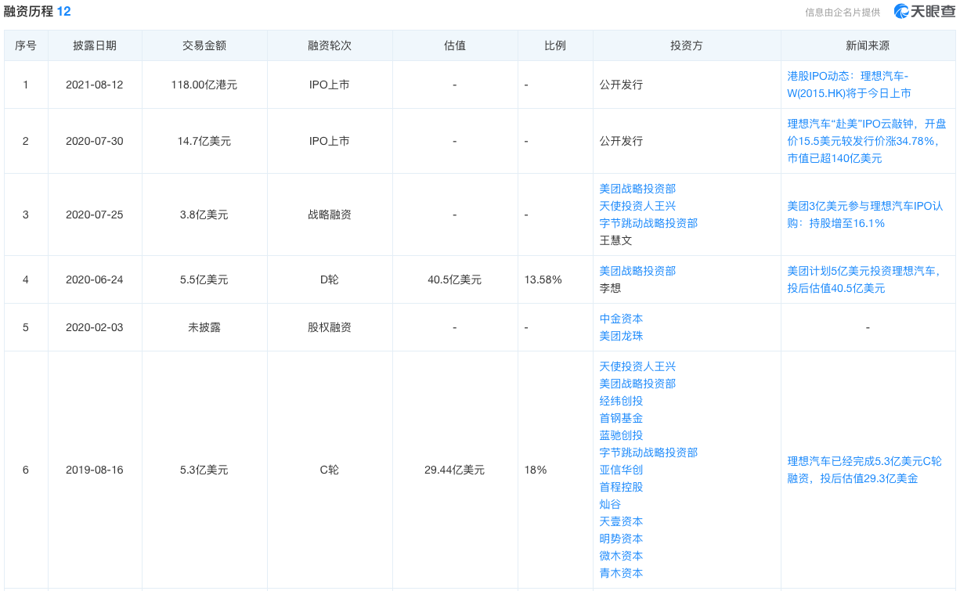Click the 估值 column header

455,45
